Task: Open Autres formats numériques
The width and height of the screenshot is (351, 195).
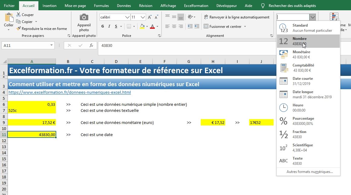Action: 308,171
